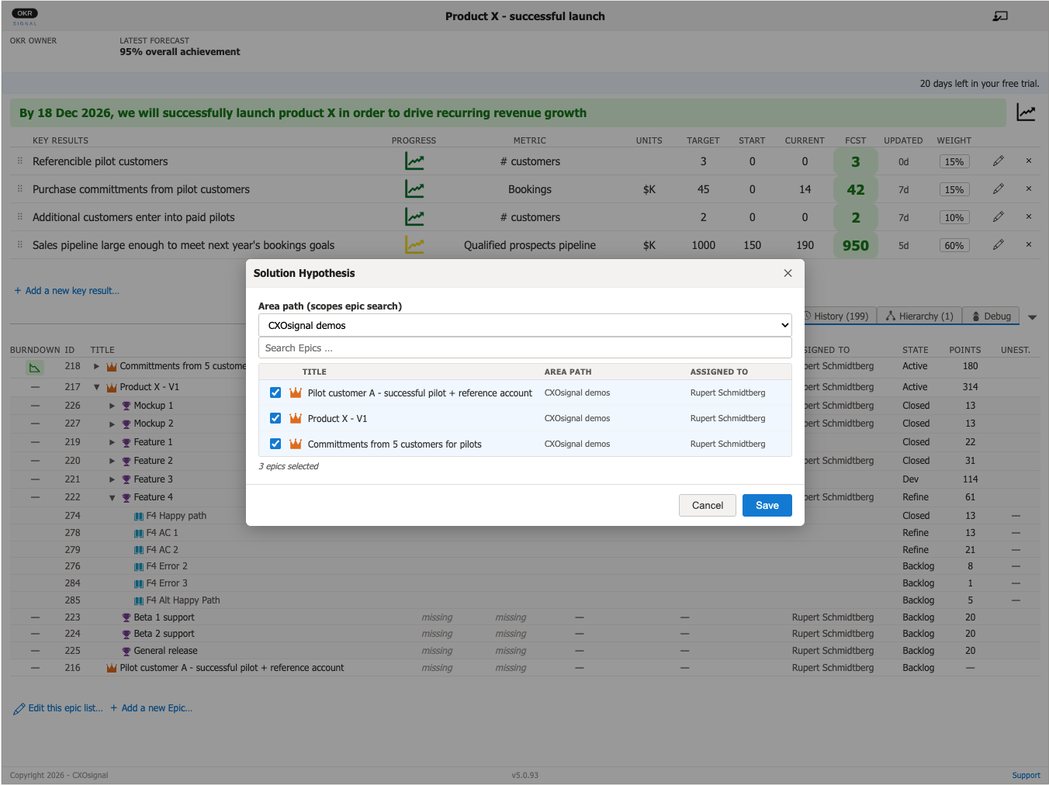Click weight box 10% for Additional customers
This screenshot has height=785, width=1049.
click(x=954, y=218)
